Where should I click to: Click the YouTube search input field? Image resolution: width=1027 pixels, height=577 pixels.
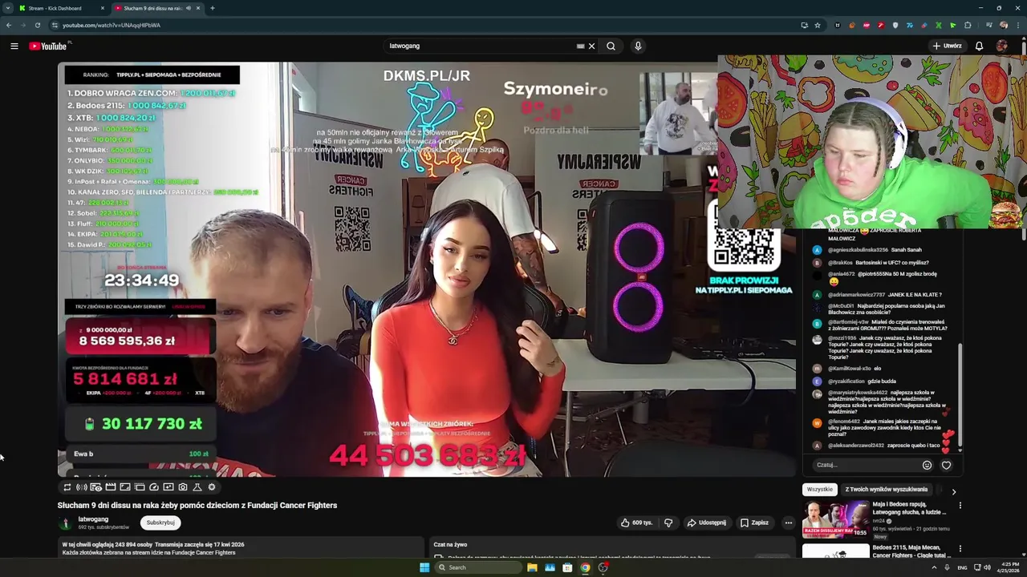tap(481, 46)
